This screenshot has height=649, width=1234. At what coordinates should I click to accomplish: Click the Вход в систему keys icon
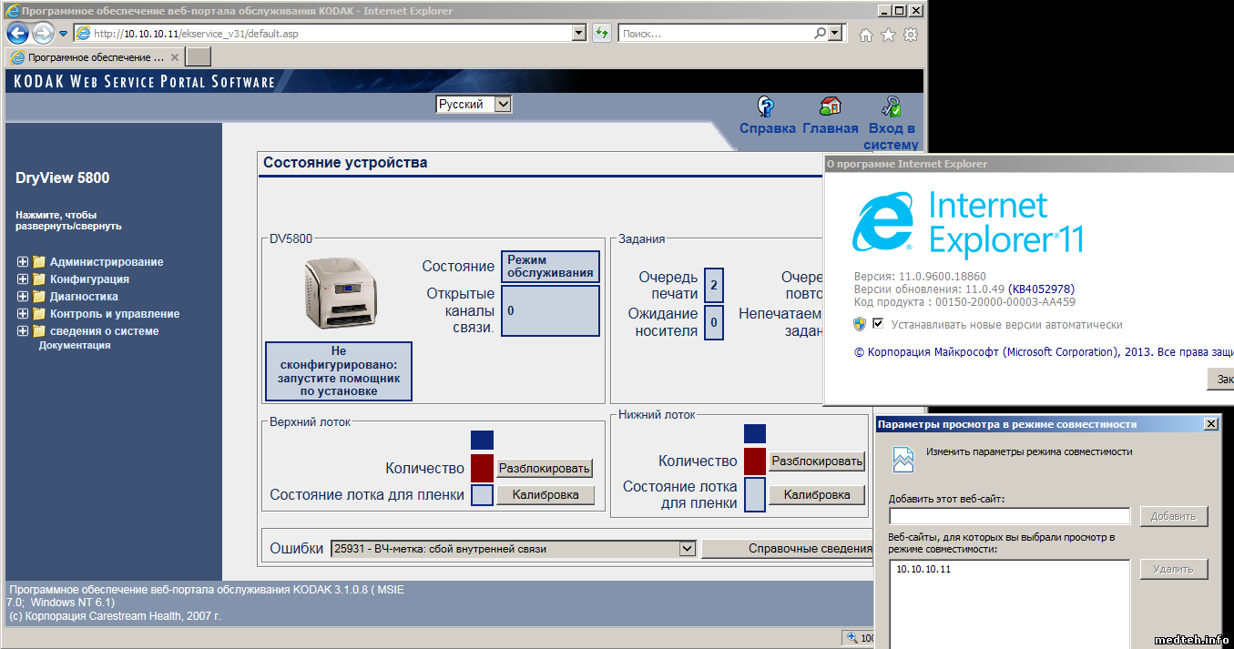point(892,106)
